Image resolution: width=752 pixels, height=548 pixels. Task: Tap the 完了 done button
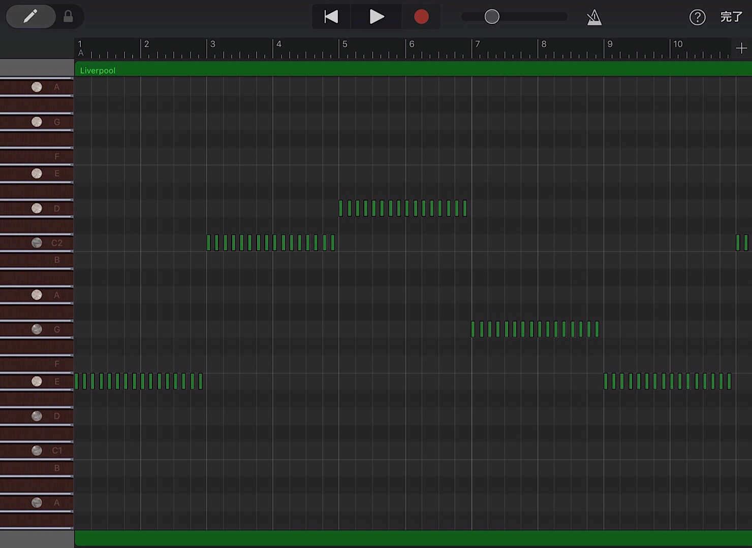click(732, 17)
